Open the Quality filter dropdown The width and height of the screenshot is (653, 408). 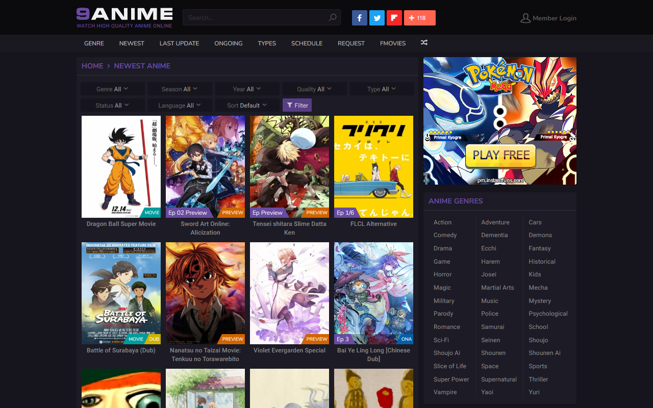pos(315,89)
